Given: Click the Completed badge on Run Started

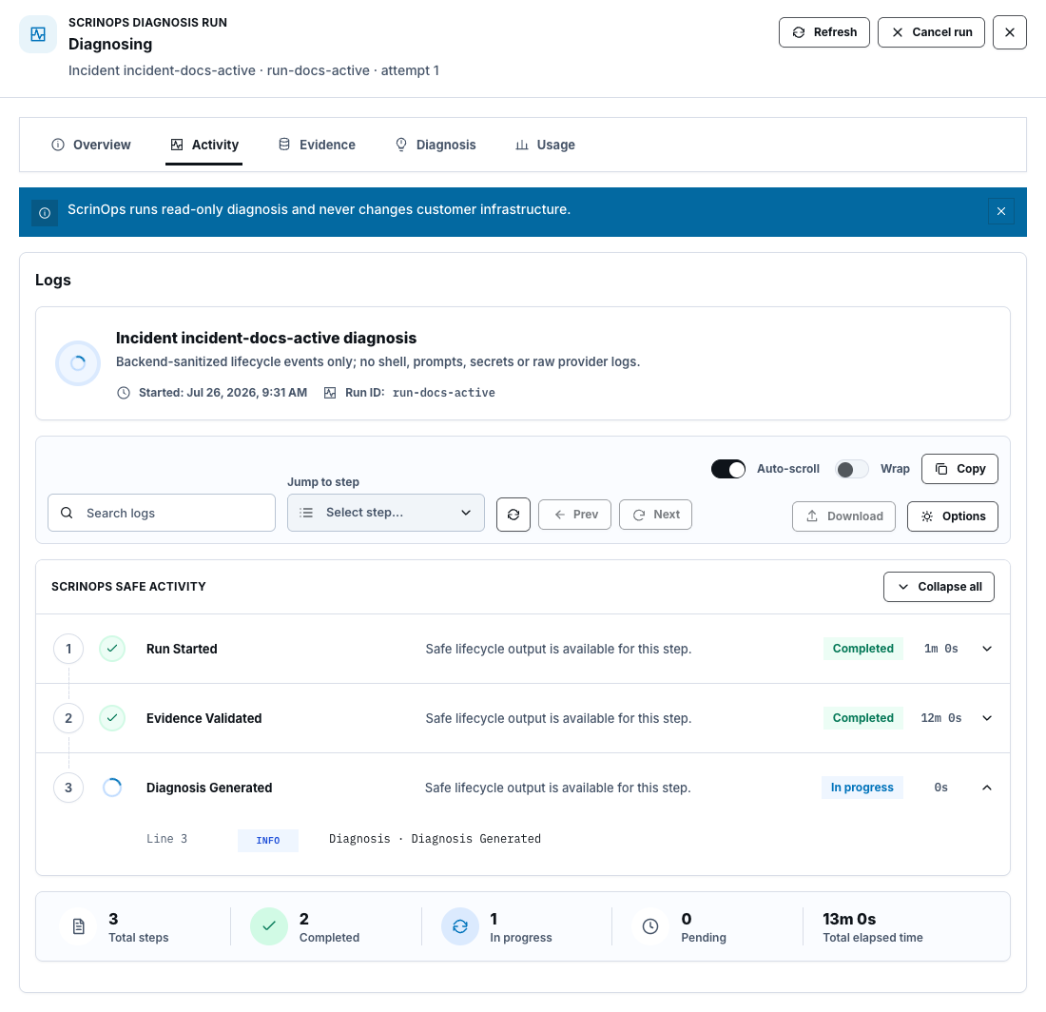Looking at the screenshot, I should [862, 649].
